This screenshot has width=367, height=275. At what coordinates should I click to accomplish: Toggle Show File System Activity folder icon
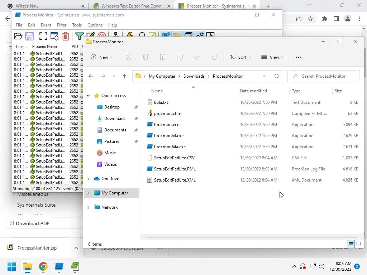pyautogui.click(x=177, y=35)
